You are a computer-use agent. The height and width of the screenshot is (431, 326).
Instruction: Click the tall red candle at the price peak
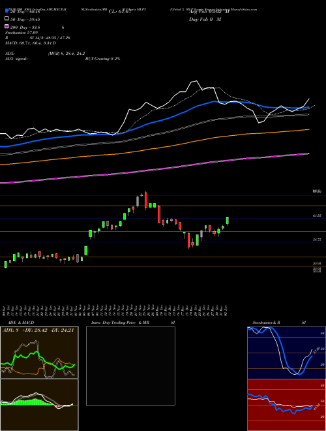click(146, 200)
